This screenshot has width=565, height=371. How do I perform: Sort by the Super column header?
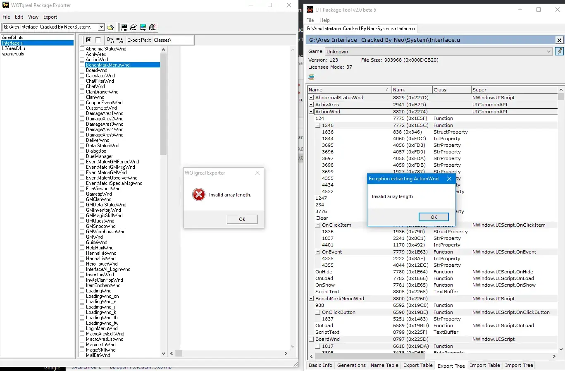pyautogui.click(x=514, y=90)
